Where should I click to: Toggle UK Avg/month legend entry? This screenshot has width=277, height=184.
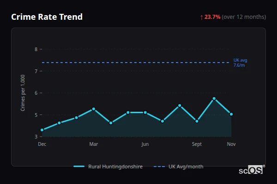click(178, 167)
